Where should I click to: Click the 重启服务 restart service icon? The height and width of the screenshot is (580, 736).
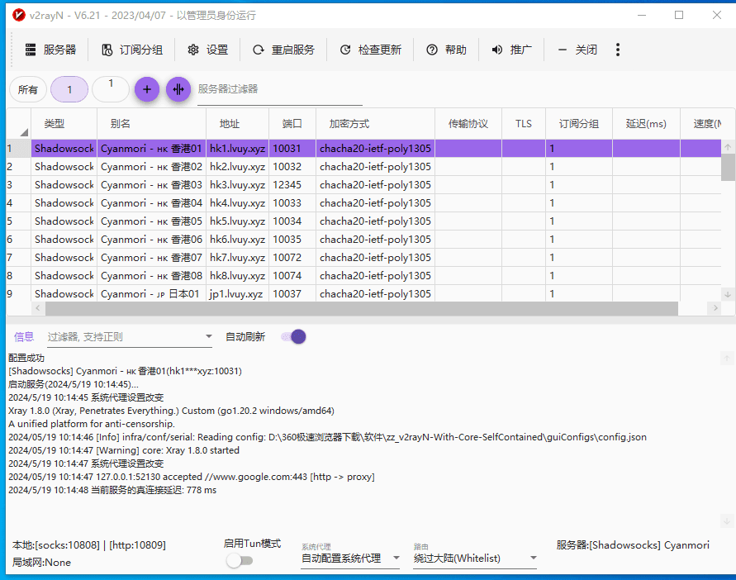click(259, 49)
